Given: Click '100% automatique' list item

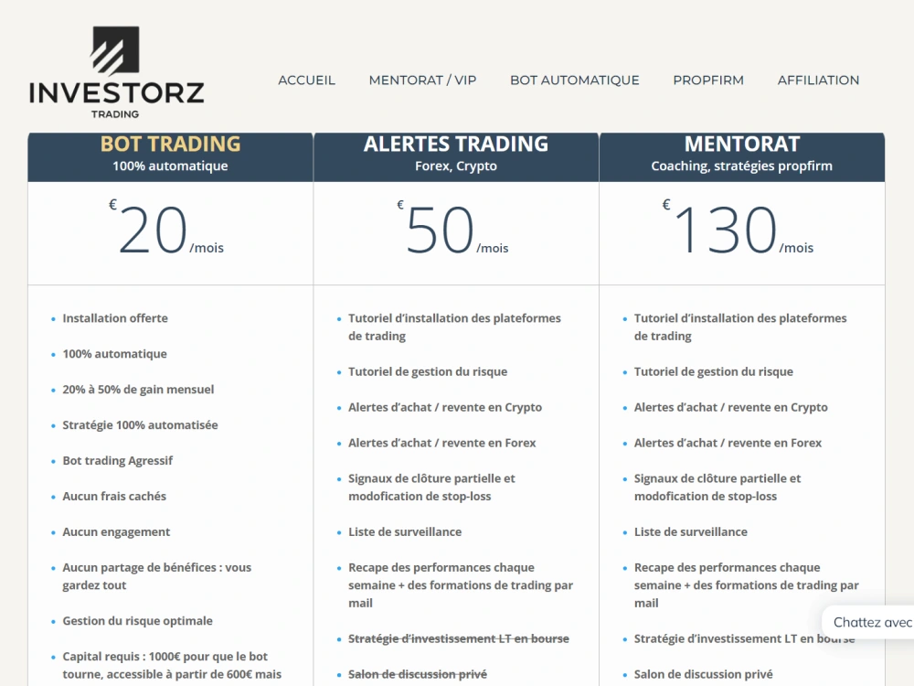Looking at the screenshot, I should [115, 354].
